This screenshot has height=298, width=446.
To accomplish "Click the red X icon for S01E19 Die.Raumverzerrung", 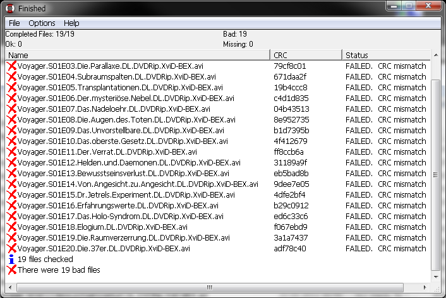I will pyautogui.click(x=11, y=238).
